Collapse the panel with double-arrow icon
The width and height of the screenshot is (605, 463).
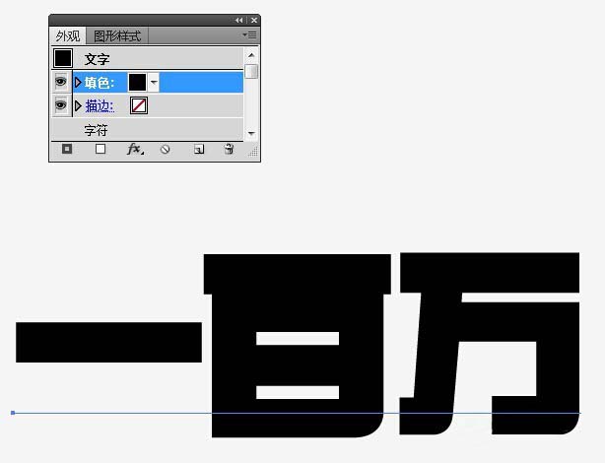click(x=238, y=20)
